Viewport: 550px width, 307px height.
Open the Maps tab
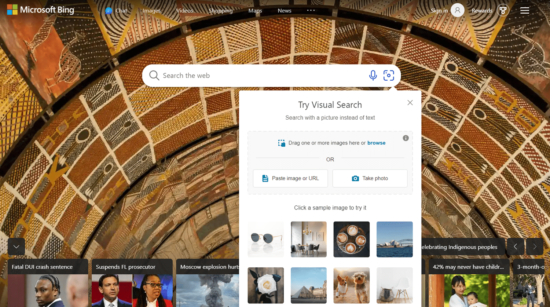pos(255,11)
